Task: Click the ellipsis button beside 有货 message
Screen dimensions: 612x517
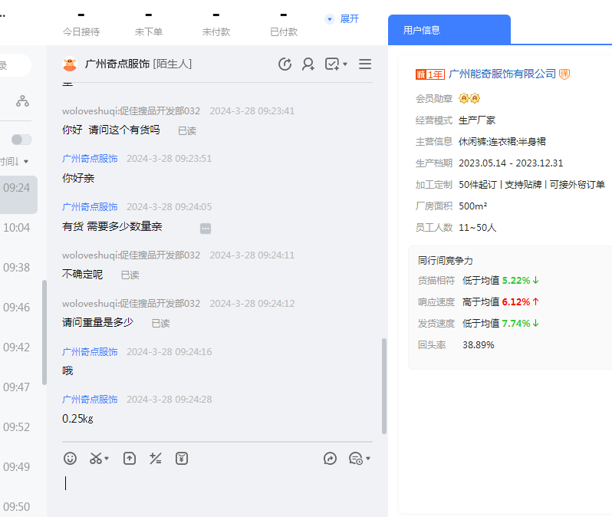Action: click(205, 229)
